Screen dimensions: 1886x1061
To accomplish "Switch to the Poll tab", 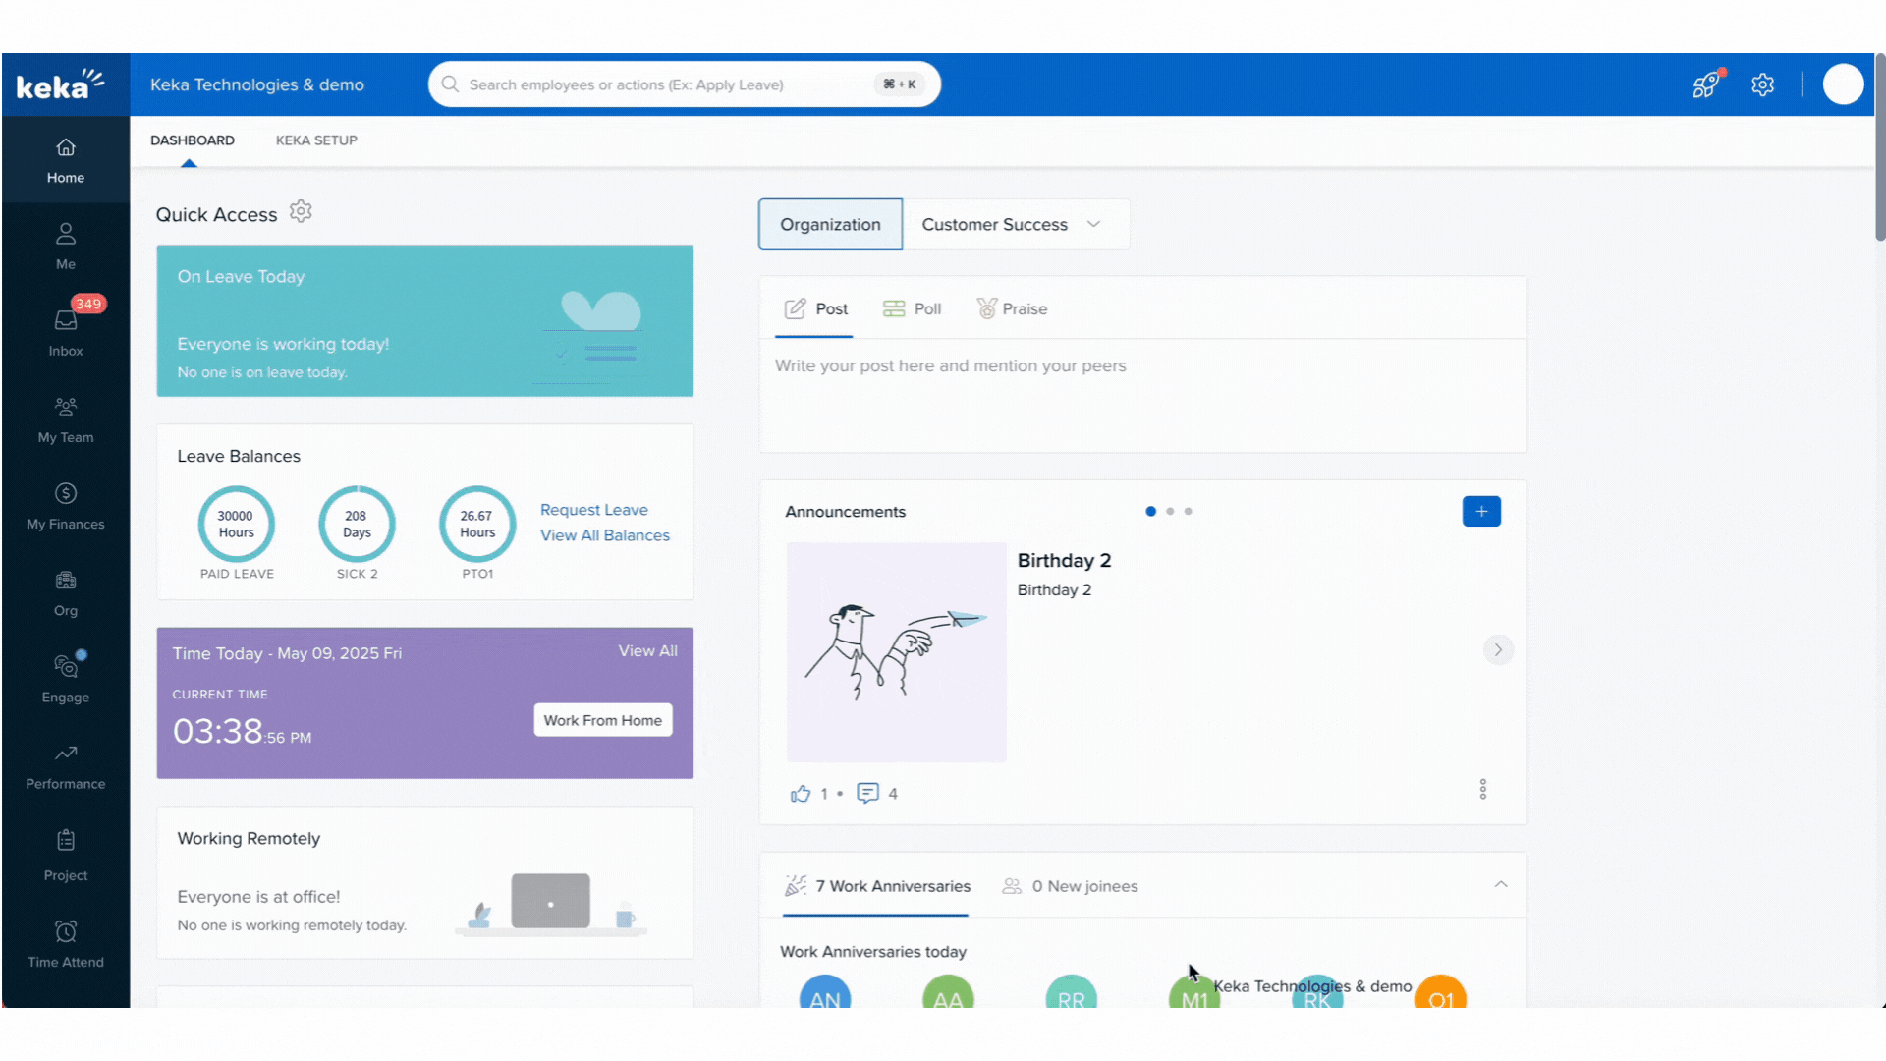I will pos(913,308).
